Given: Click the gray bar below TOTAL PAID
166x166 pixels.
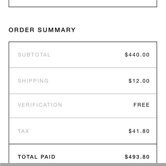Looking at the screenshot, I should pos(83,165).
